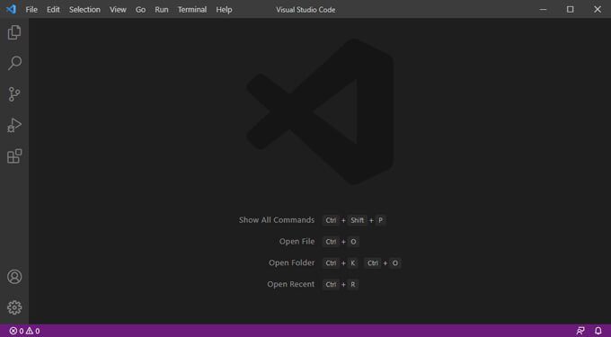Click the K key hint badge
Image resolution: width=611 pixels, height=337 pixels.
[x=352, y=263]
